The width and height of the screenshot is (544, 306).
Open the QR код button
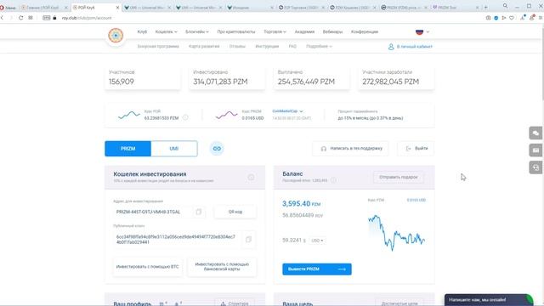(235, 212)
